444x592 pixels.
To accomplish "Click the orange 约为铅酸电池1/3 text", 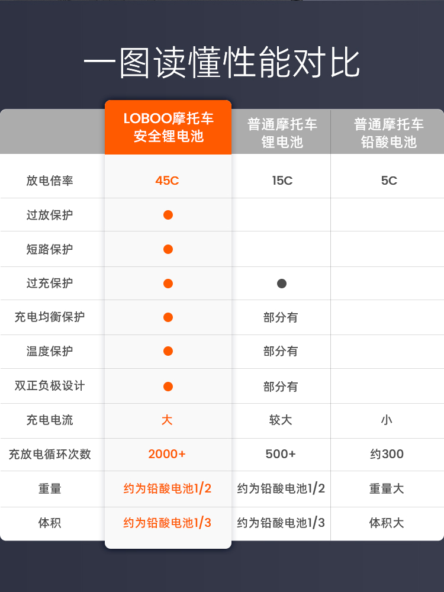I will coord(168,523).
